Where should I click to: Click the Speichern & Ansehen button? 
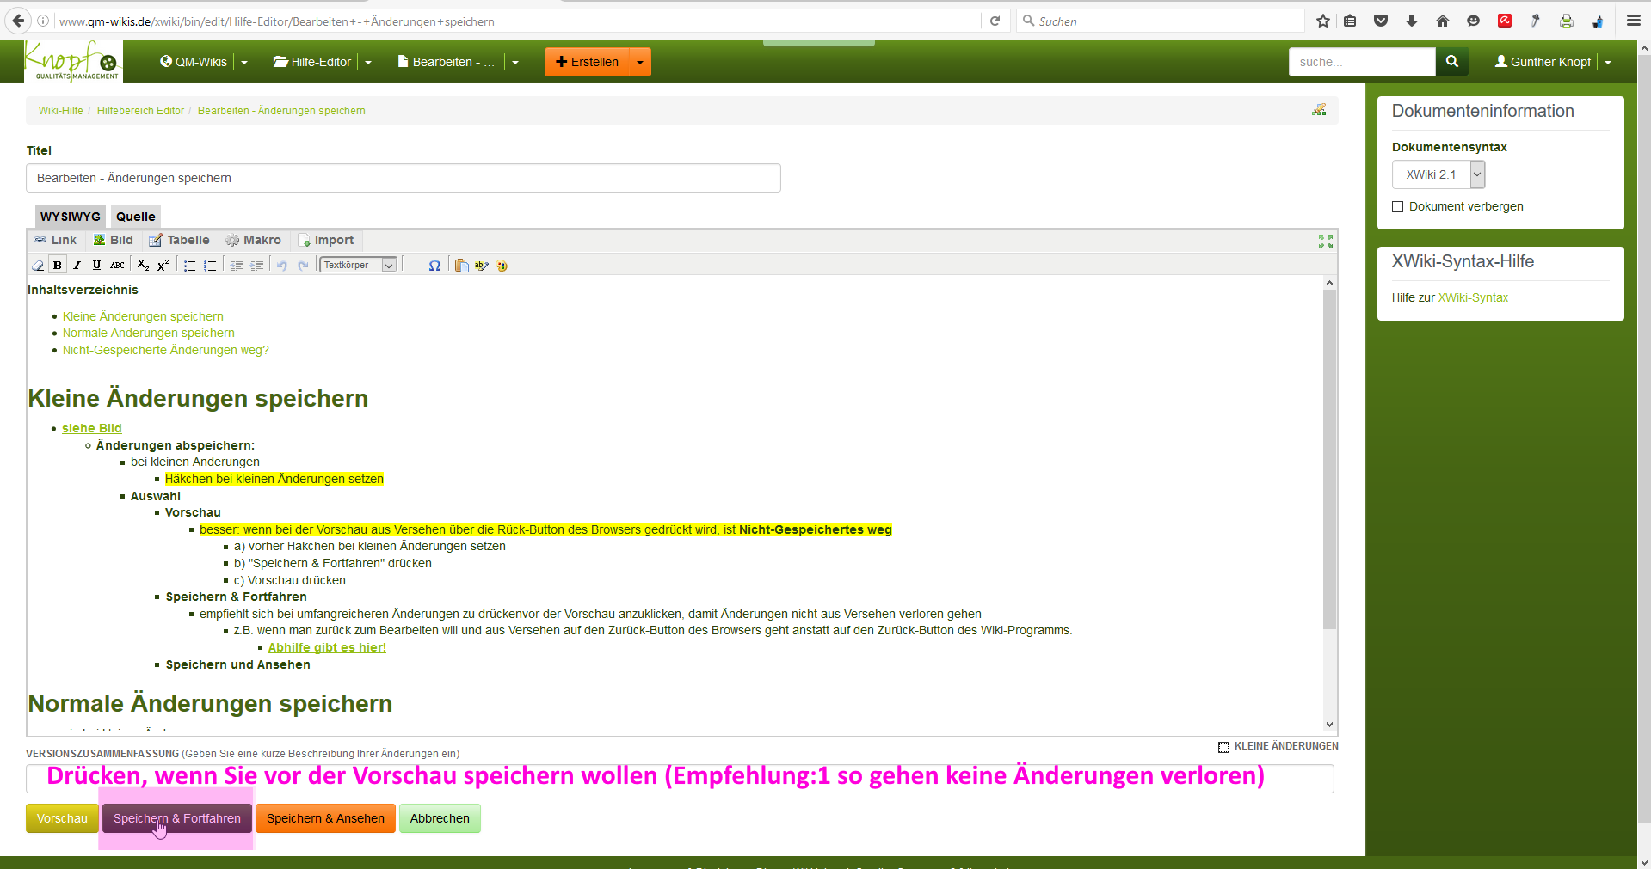point(325,818)
